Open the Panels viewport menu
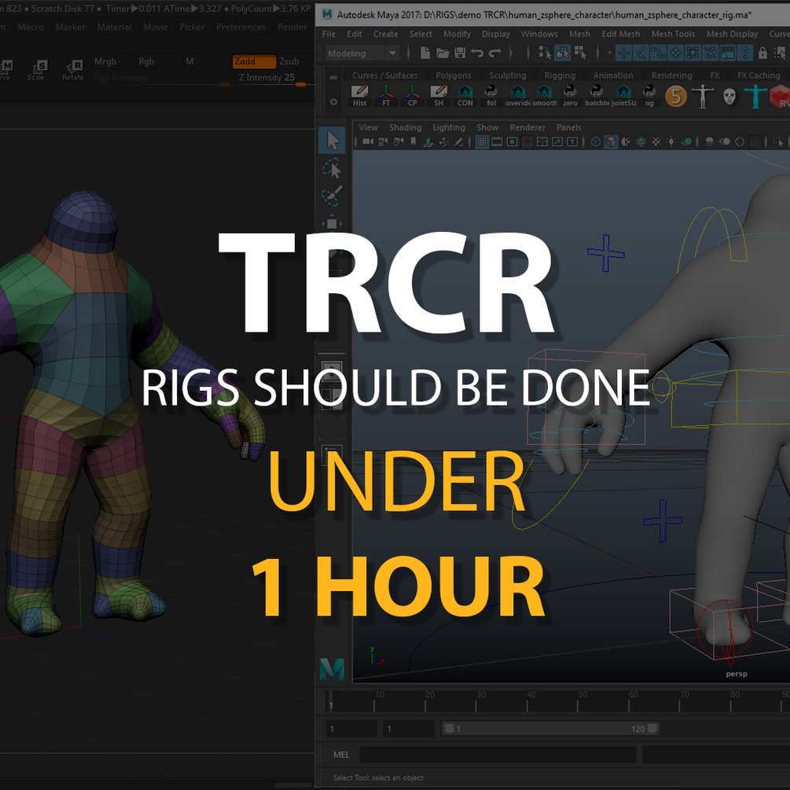Viewport: 790px width, 790px height. click(569, 127)
